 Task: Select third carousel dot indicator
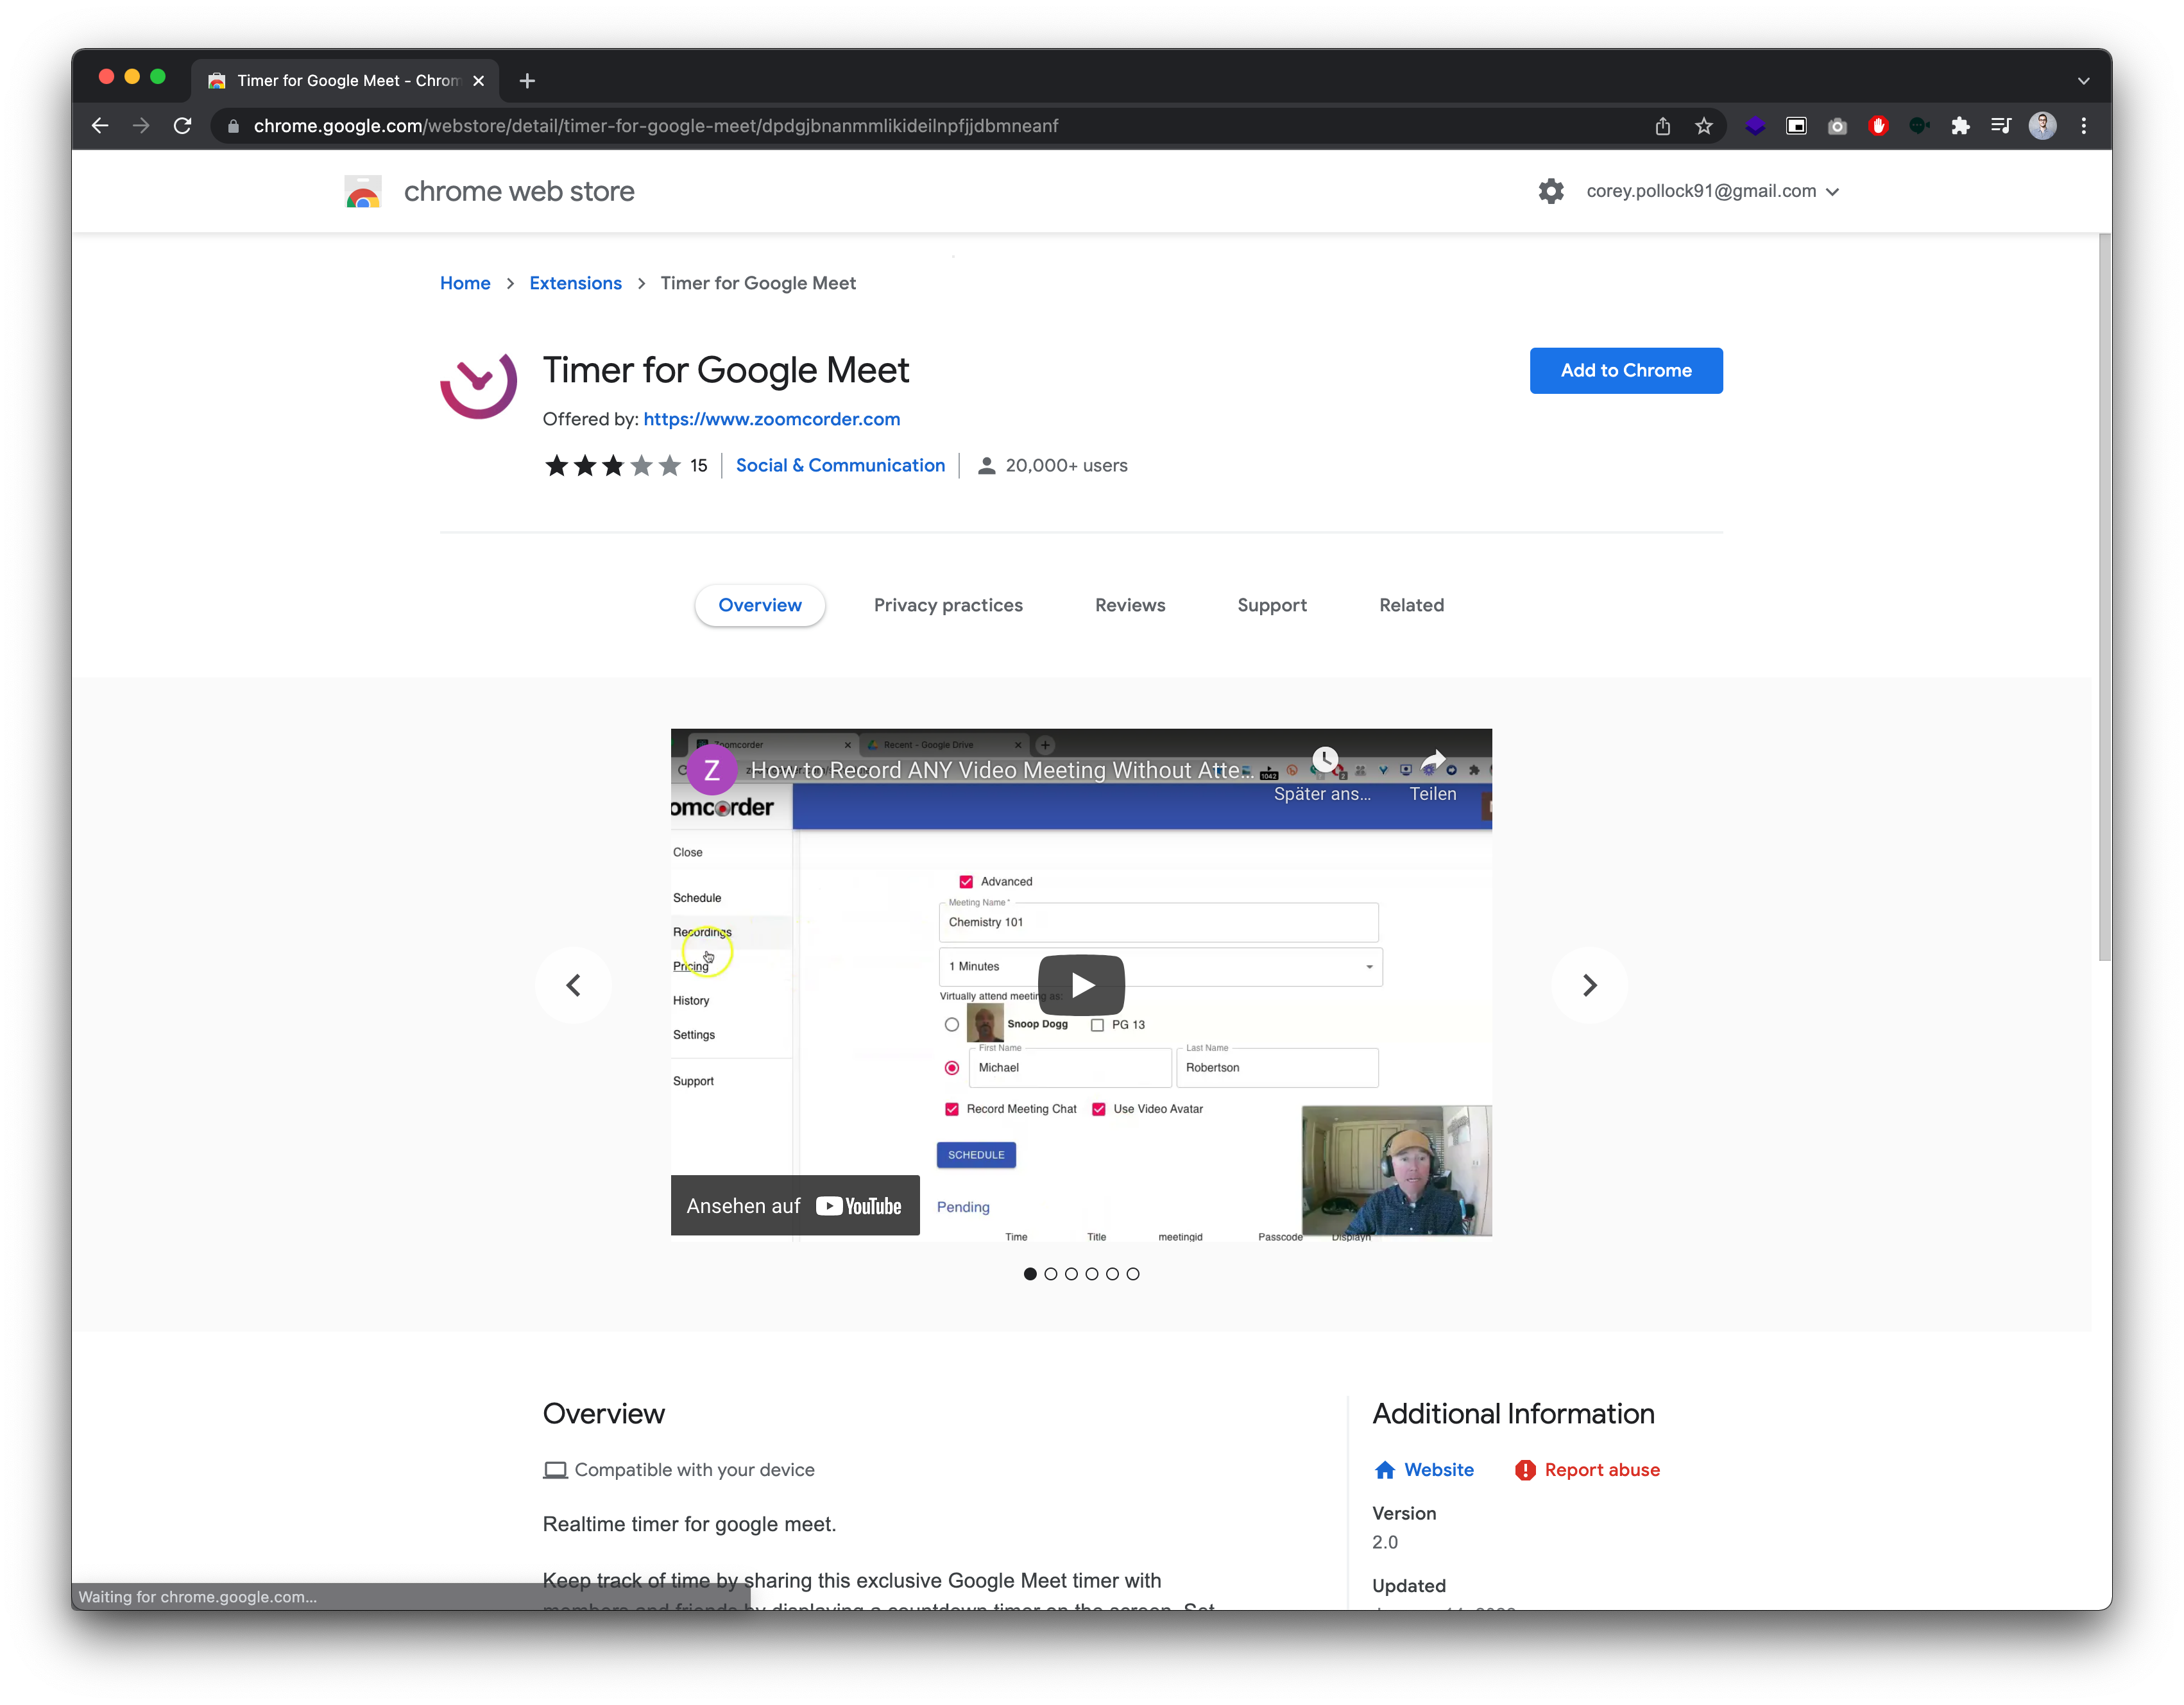1071,1274
